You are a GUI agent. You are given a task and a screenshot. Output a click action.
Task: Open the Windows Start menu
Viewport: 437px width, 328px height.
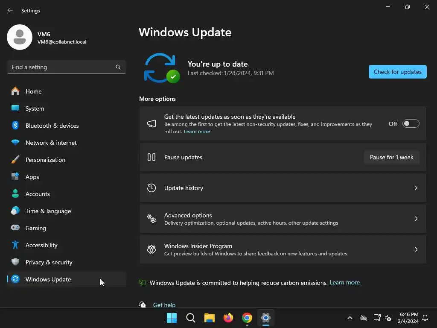coord(172,318)
